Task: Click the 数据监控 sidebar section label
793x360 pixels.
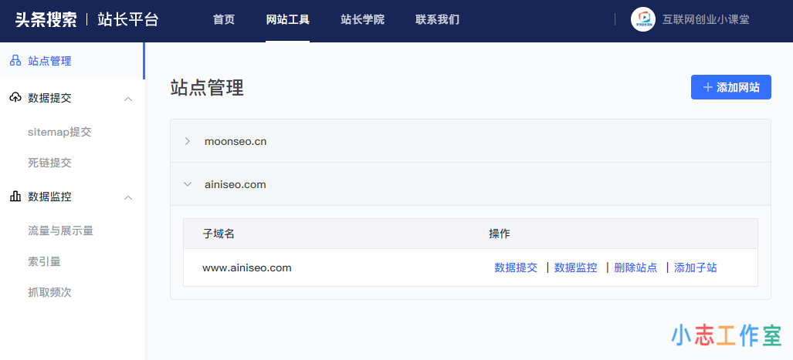Action: point(49,197)
